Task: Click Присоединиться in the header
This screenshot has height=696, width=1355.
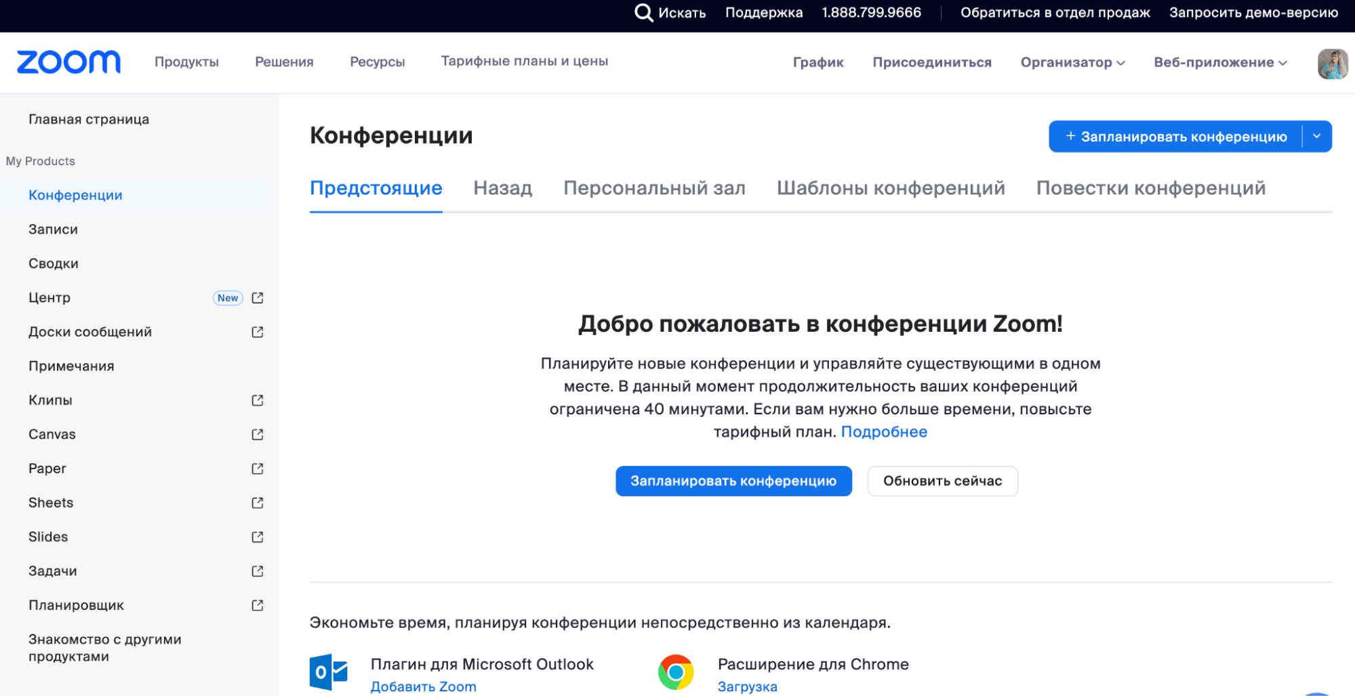Action: tap(932, 62)
